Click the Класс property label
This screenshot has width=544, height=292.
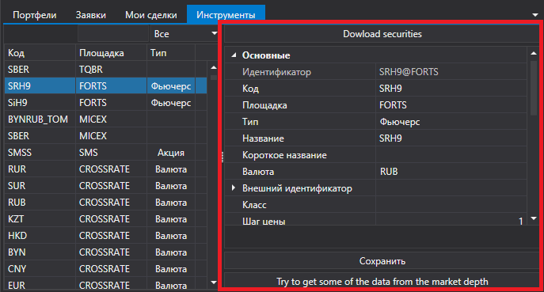[254, 205]
